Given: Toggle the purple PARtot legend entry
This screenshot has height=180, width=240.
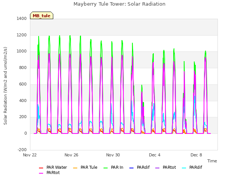Looking at the screenshot, I should point(165,168).
